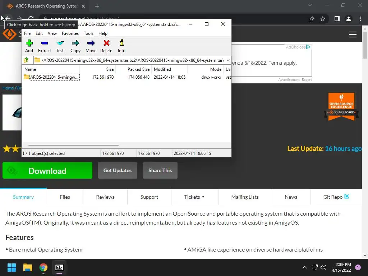This screenshot has width=368, height=276.
Task: Show hidden system tray icons
Action: click(305, 267)
